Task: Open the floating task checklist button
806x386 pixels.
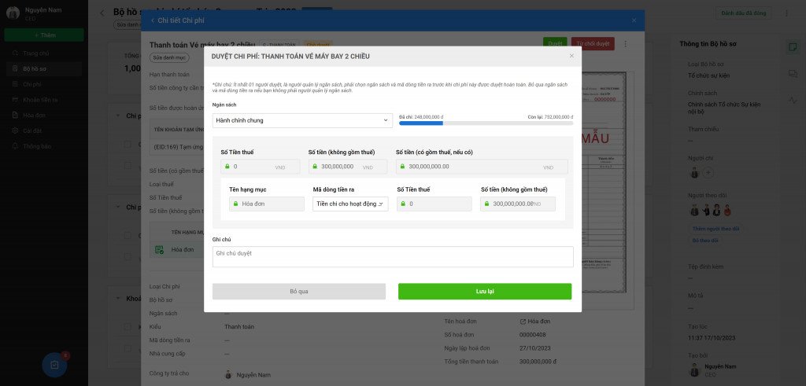Action: click(54, 365)
